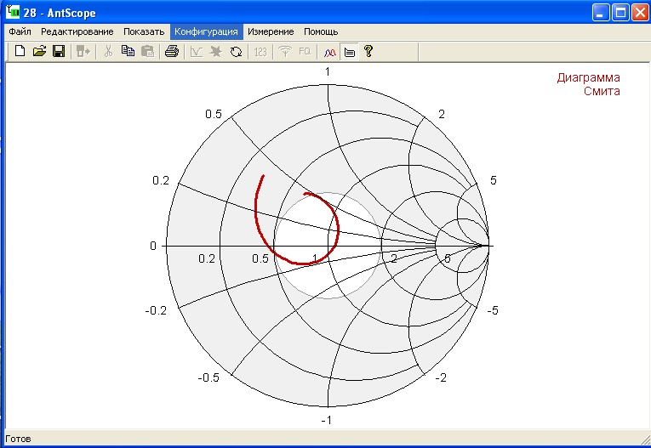Toggle the pressed list-view toolbar button
The height and width of the screenshot is (448, 651).
pyautogui.click(x=349, y=52)
